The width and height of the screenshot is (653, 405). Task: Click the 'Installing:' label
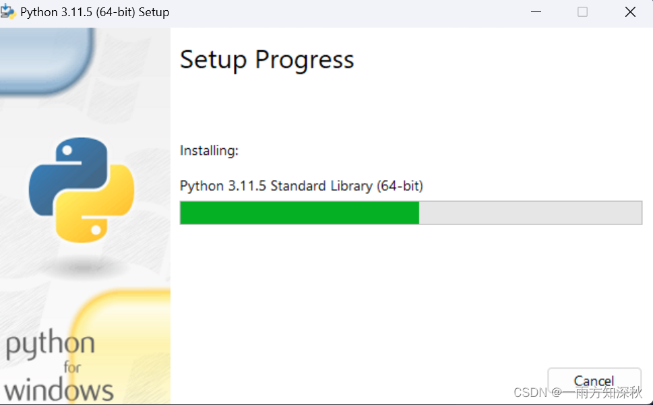point(209,150)
